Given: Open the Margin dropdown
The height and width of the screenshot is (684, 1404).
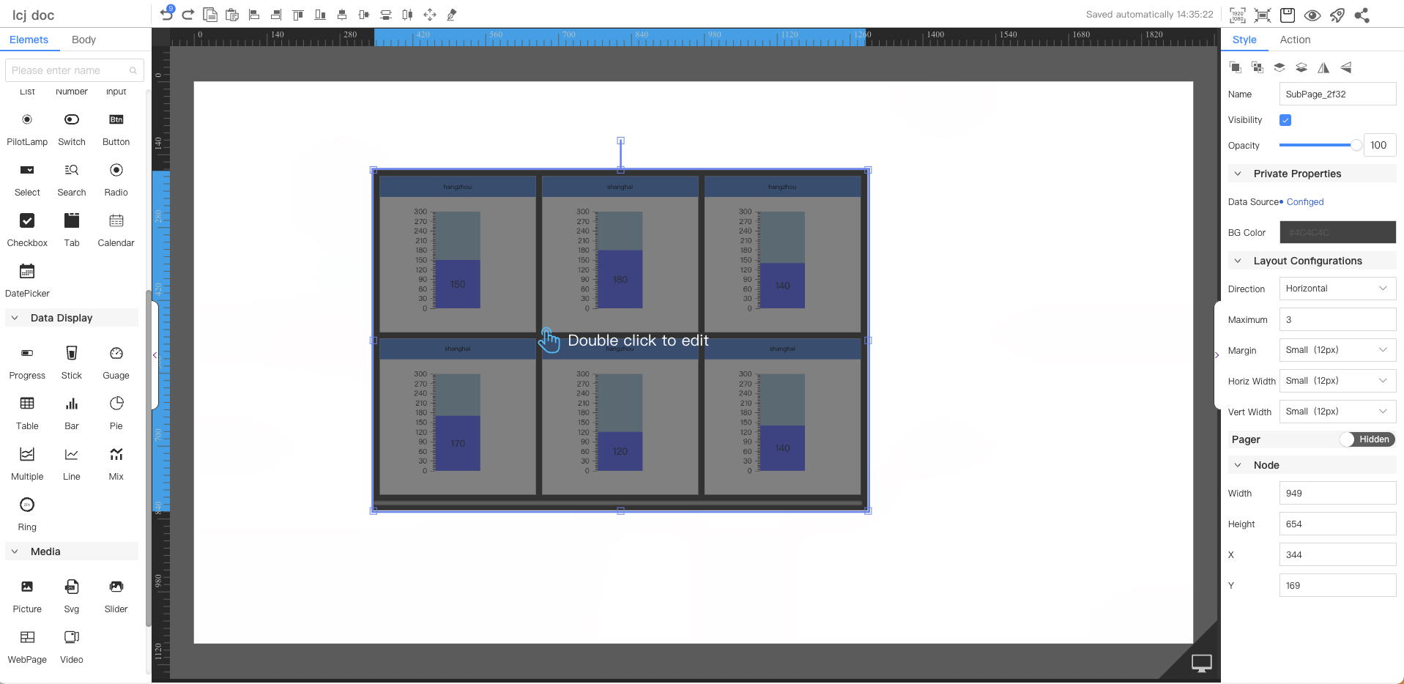Looking at the screenshot, I should tap(1337, 350).
